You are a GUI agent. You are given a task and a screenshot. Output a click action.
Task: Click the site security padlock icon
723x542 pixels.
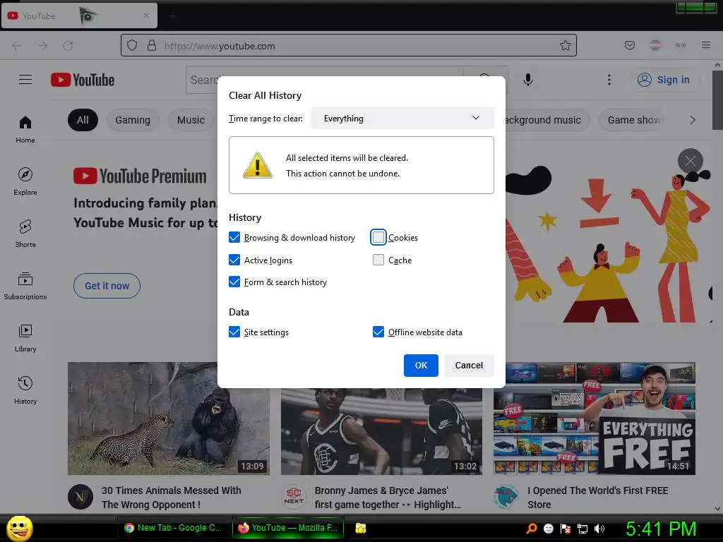point(152,46)
